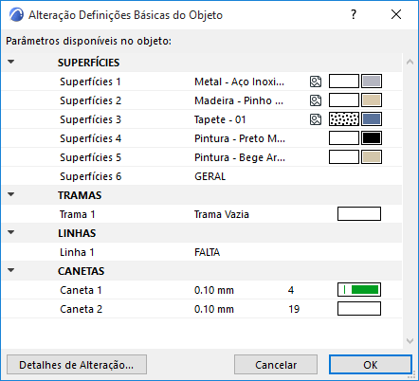Click beige color swatch of Superfícies 2
This screenshot has height=381, width=419.
(x=372, y=100)
